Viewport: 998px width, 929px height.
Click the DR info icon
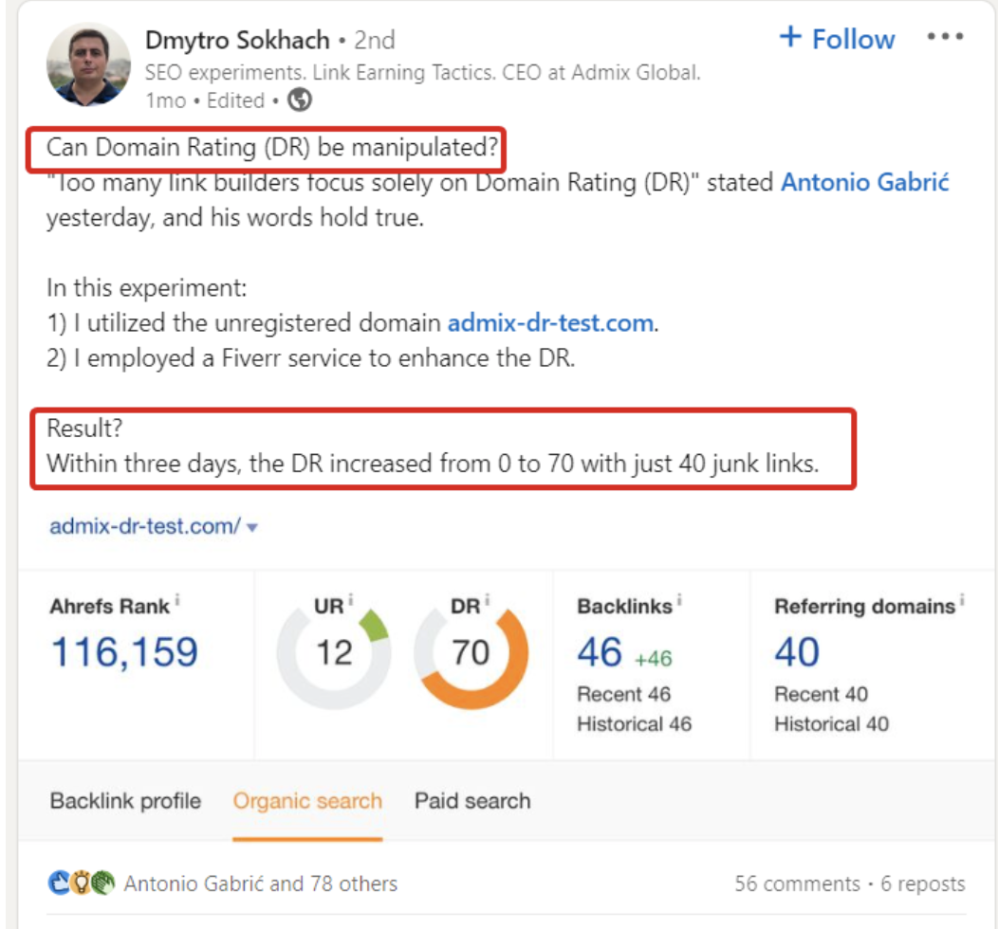(x=487, y=600)
